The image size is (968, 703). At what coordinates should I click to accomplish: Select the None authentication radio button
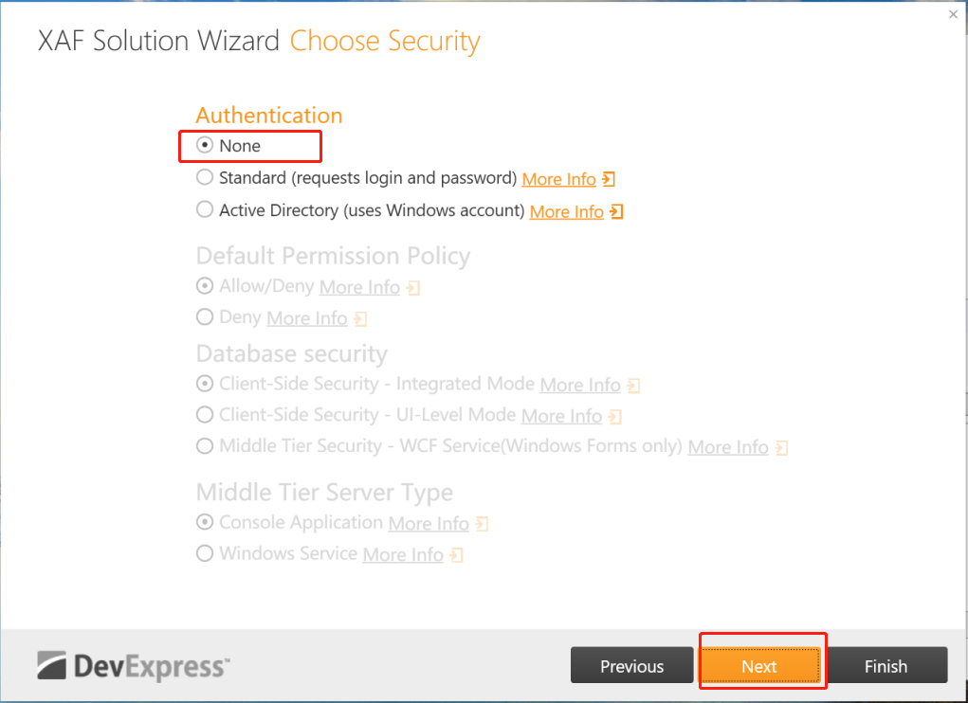click(205, 146)
